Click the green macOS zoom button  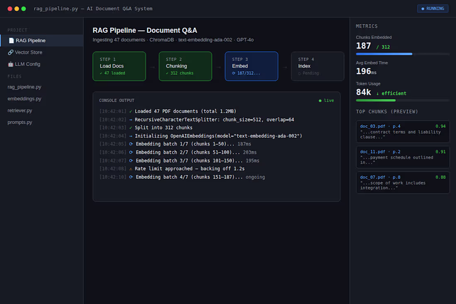tap(24, 9)
